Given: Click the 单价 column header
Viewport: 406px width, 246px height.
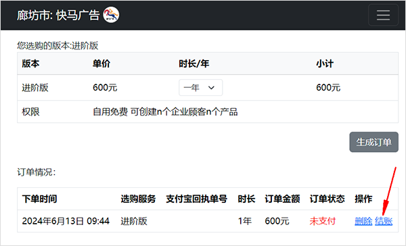Looking at the screenshot, I should pyautogui.click(x=101, y=64).
